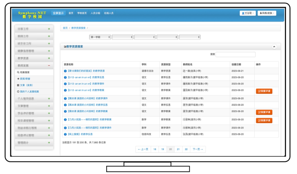The image size is (297, 174).
Task: Click the 搜索 text input field
Action: tap(235, 54)
